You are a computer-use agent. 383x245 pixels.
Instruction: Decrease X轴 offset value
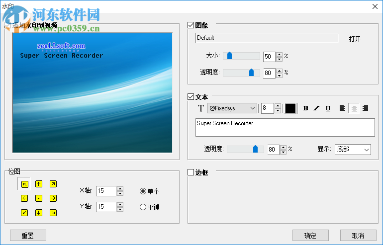coord(120,193)
